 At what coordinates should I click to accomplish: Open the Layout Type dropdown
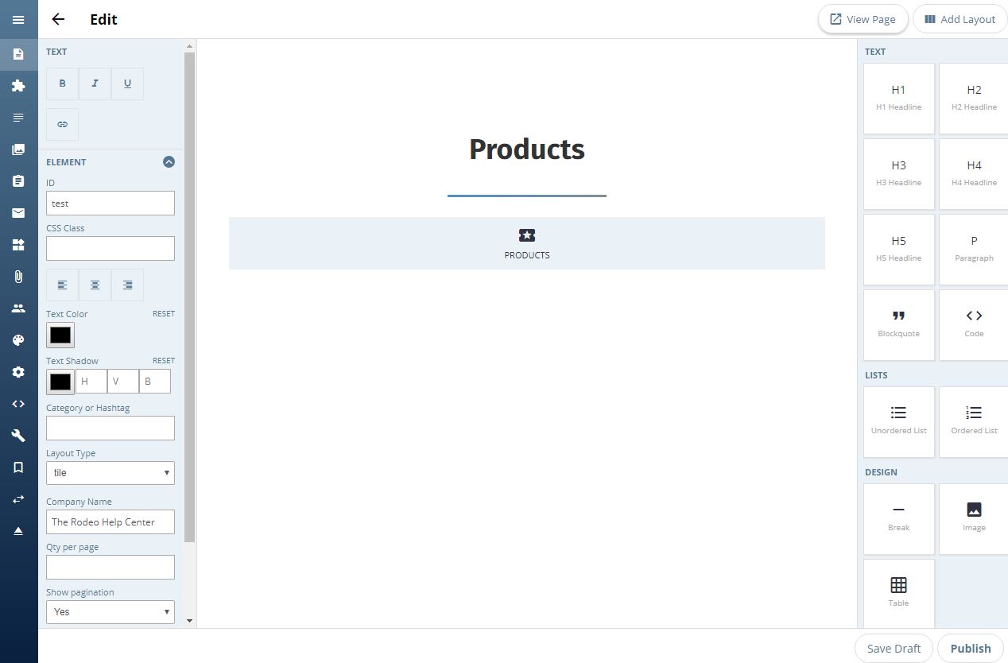click(x=110, y=472)
